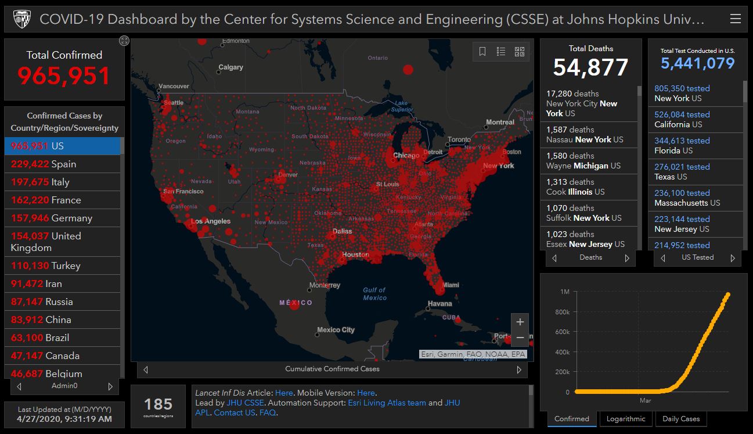753x434 pixels.
Task: Select California tested entry
Action: [696, 120]
